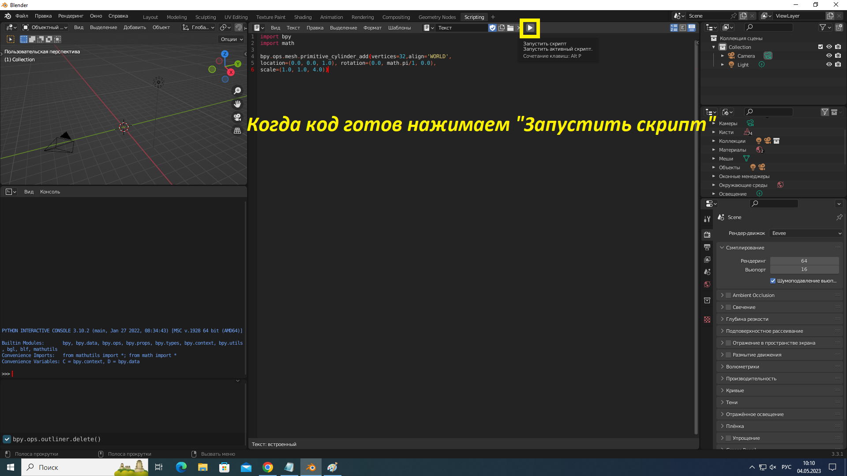The width and height of the screenshot is (847, 476).
Task: Add a new scene using copy icon
Action: coord(743,16)
